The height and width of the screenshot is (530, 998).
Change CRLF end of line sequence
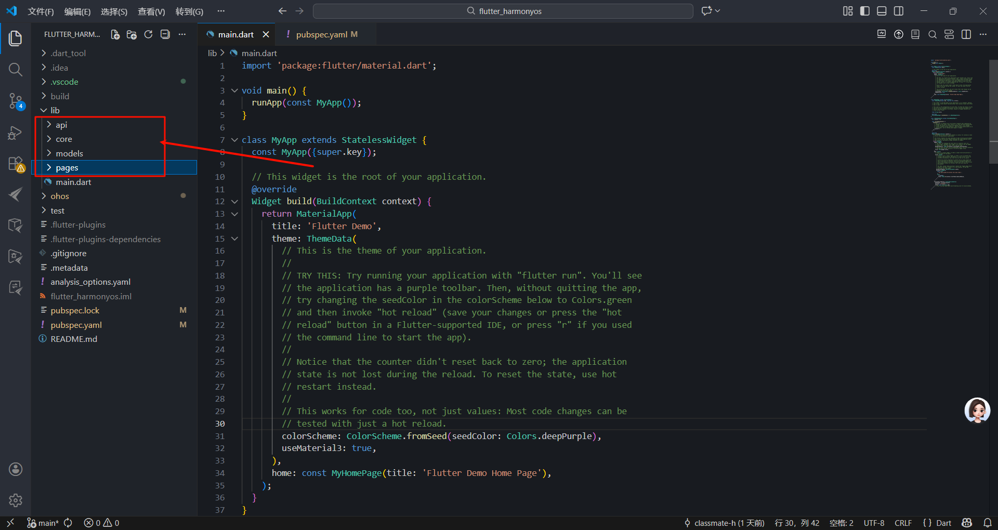click(903, 523)
